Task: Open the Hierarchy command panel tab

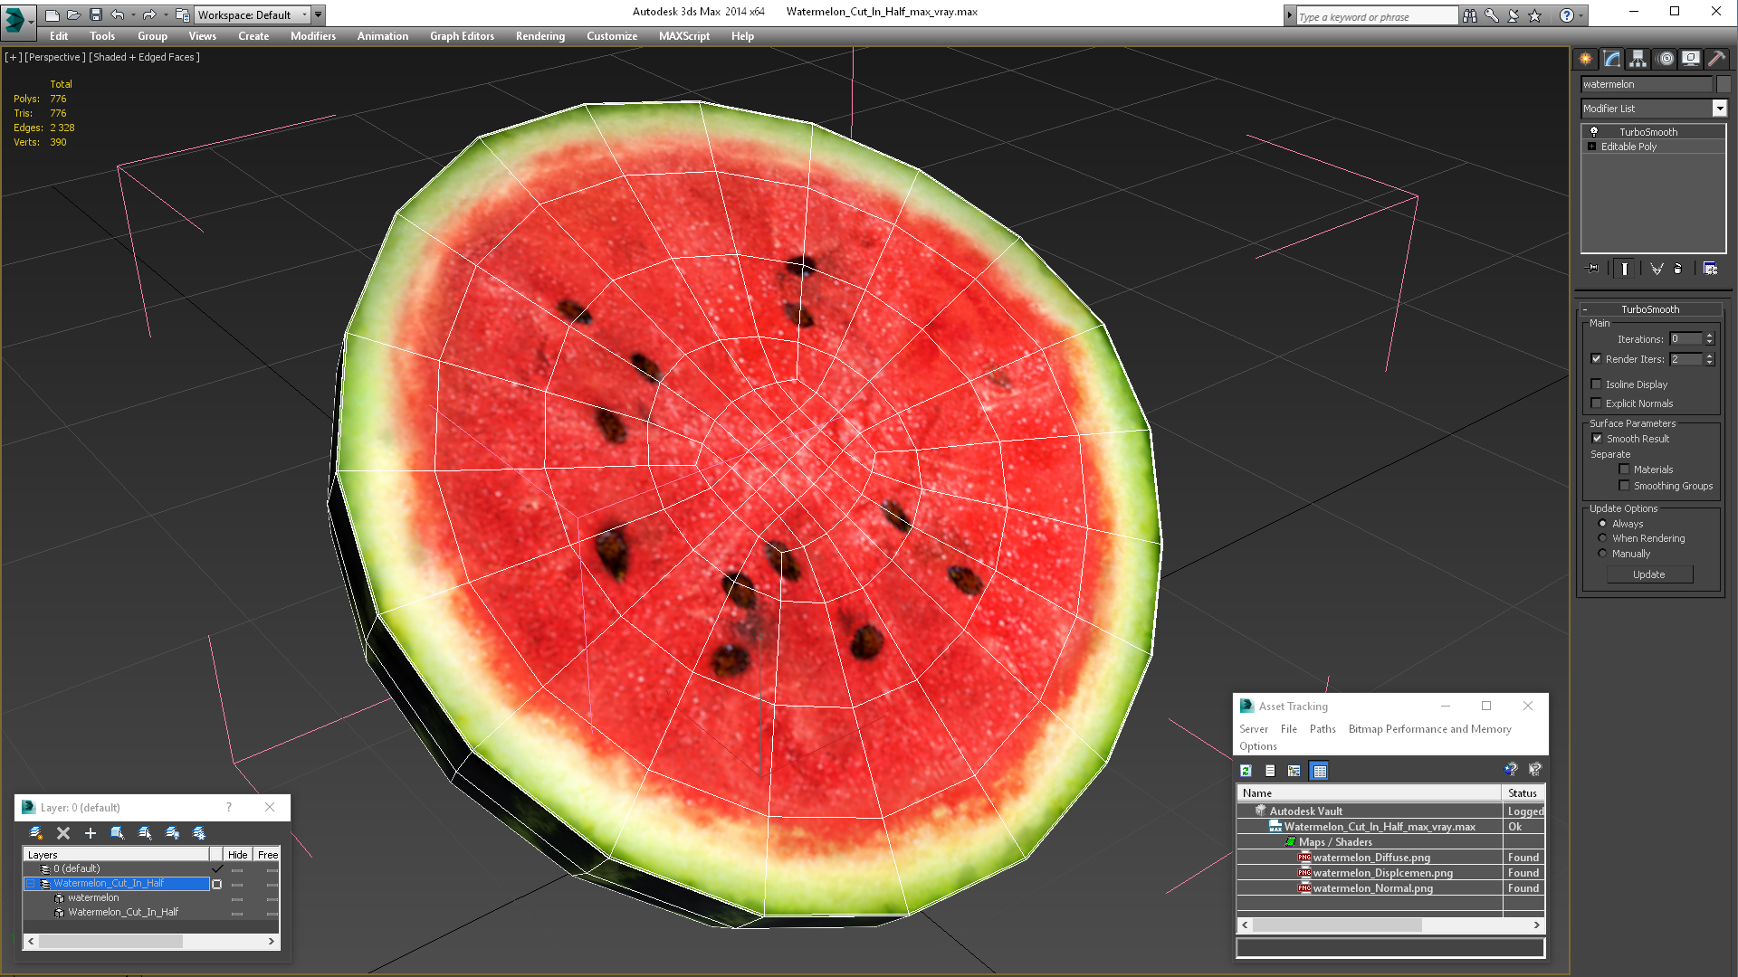Action: (1638, 59)
